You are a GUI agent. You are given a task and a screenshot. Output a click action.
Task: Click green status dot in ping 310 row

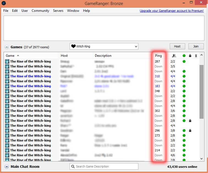[x=184, y=76]
